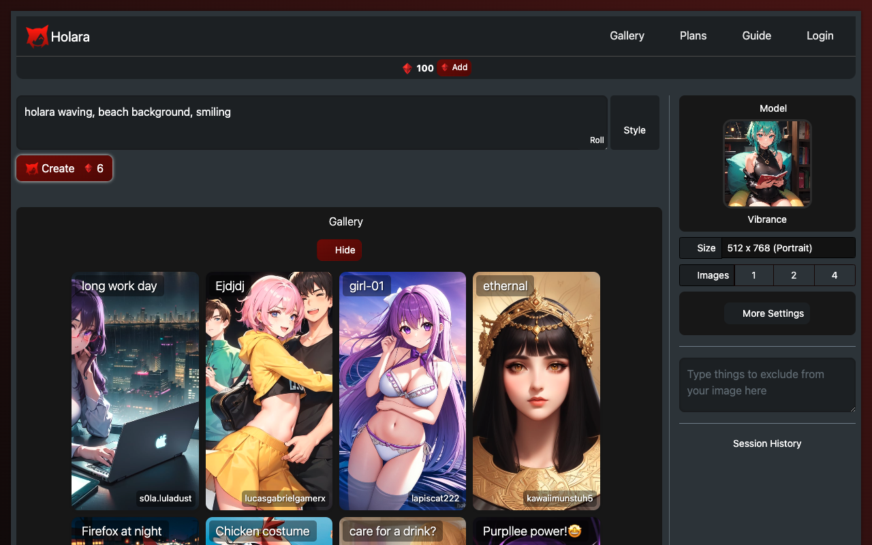The image size is (872, 545).
Task: Click the Model label
Action: click(x=773, y=108)
